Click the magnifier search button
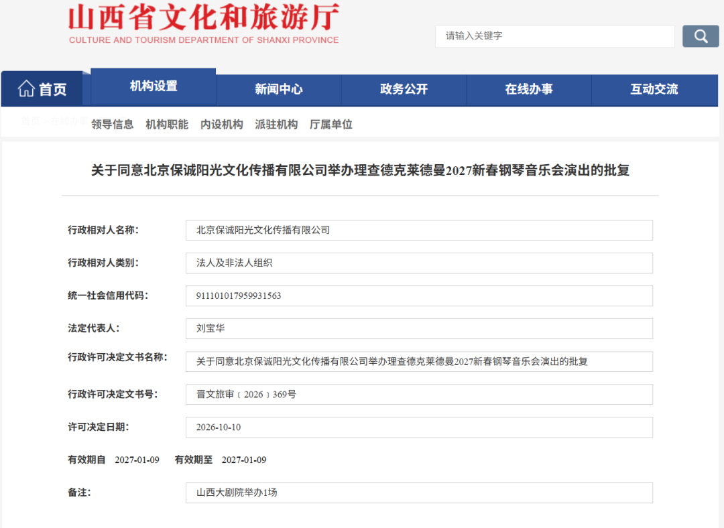This screenshot has height=528, width=724. coord(701,36)
